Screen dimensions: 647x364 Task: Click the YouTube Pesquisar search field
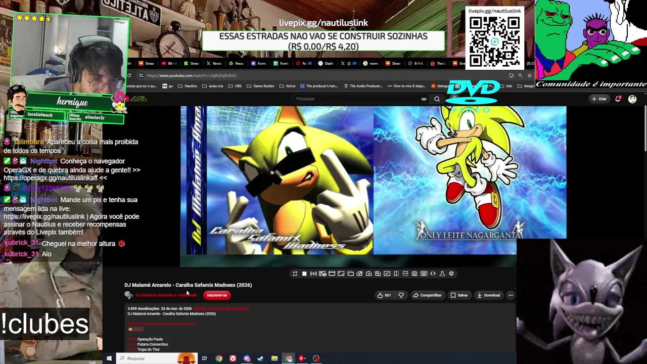356,99
